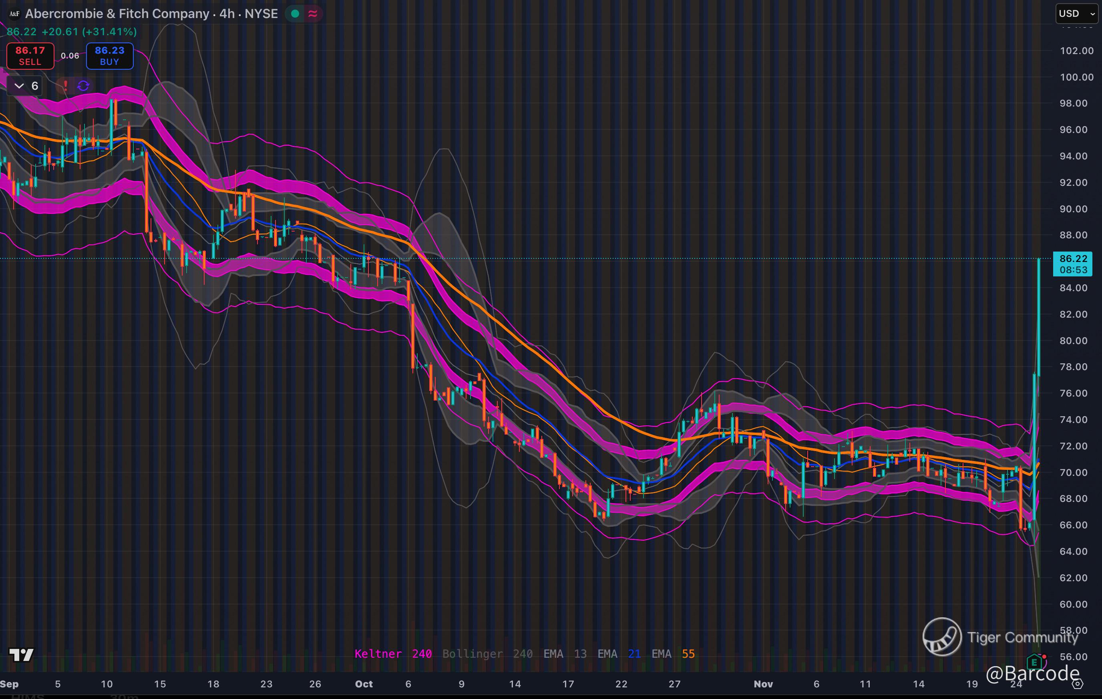
Task: Click the green market open status dot
Action: pyautogui.click(x=295, y=14)
